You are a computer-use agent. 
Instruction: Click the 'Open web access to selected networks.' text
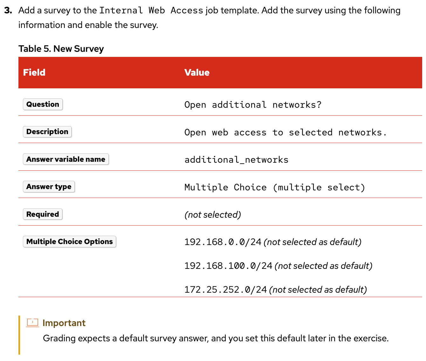pyautogui.click(x=285, y=133)
